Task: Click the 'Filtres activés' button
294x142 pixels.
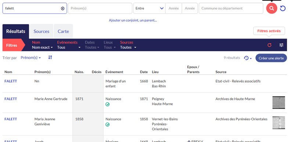Action: coord(269,31)
